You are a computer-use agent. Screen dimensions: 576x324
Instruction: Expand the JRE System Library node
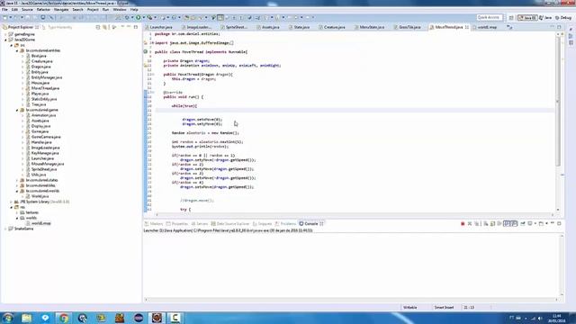point(12,202)
